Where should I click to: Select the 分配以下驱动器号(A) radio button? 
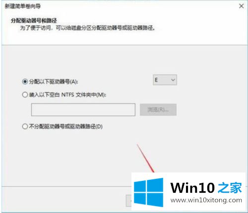[x=25, y=82]
